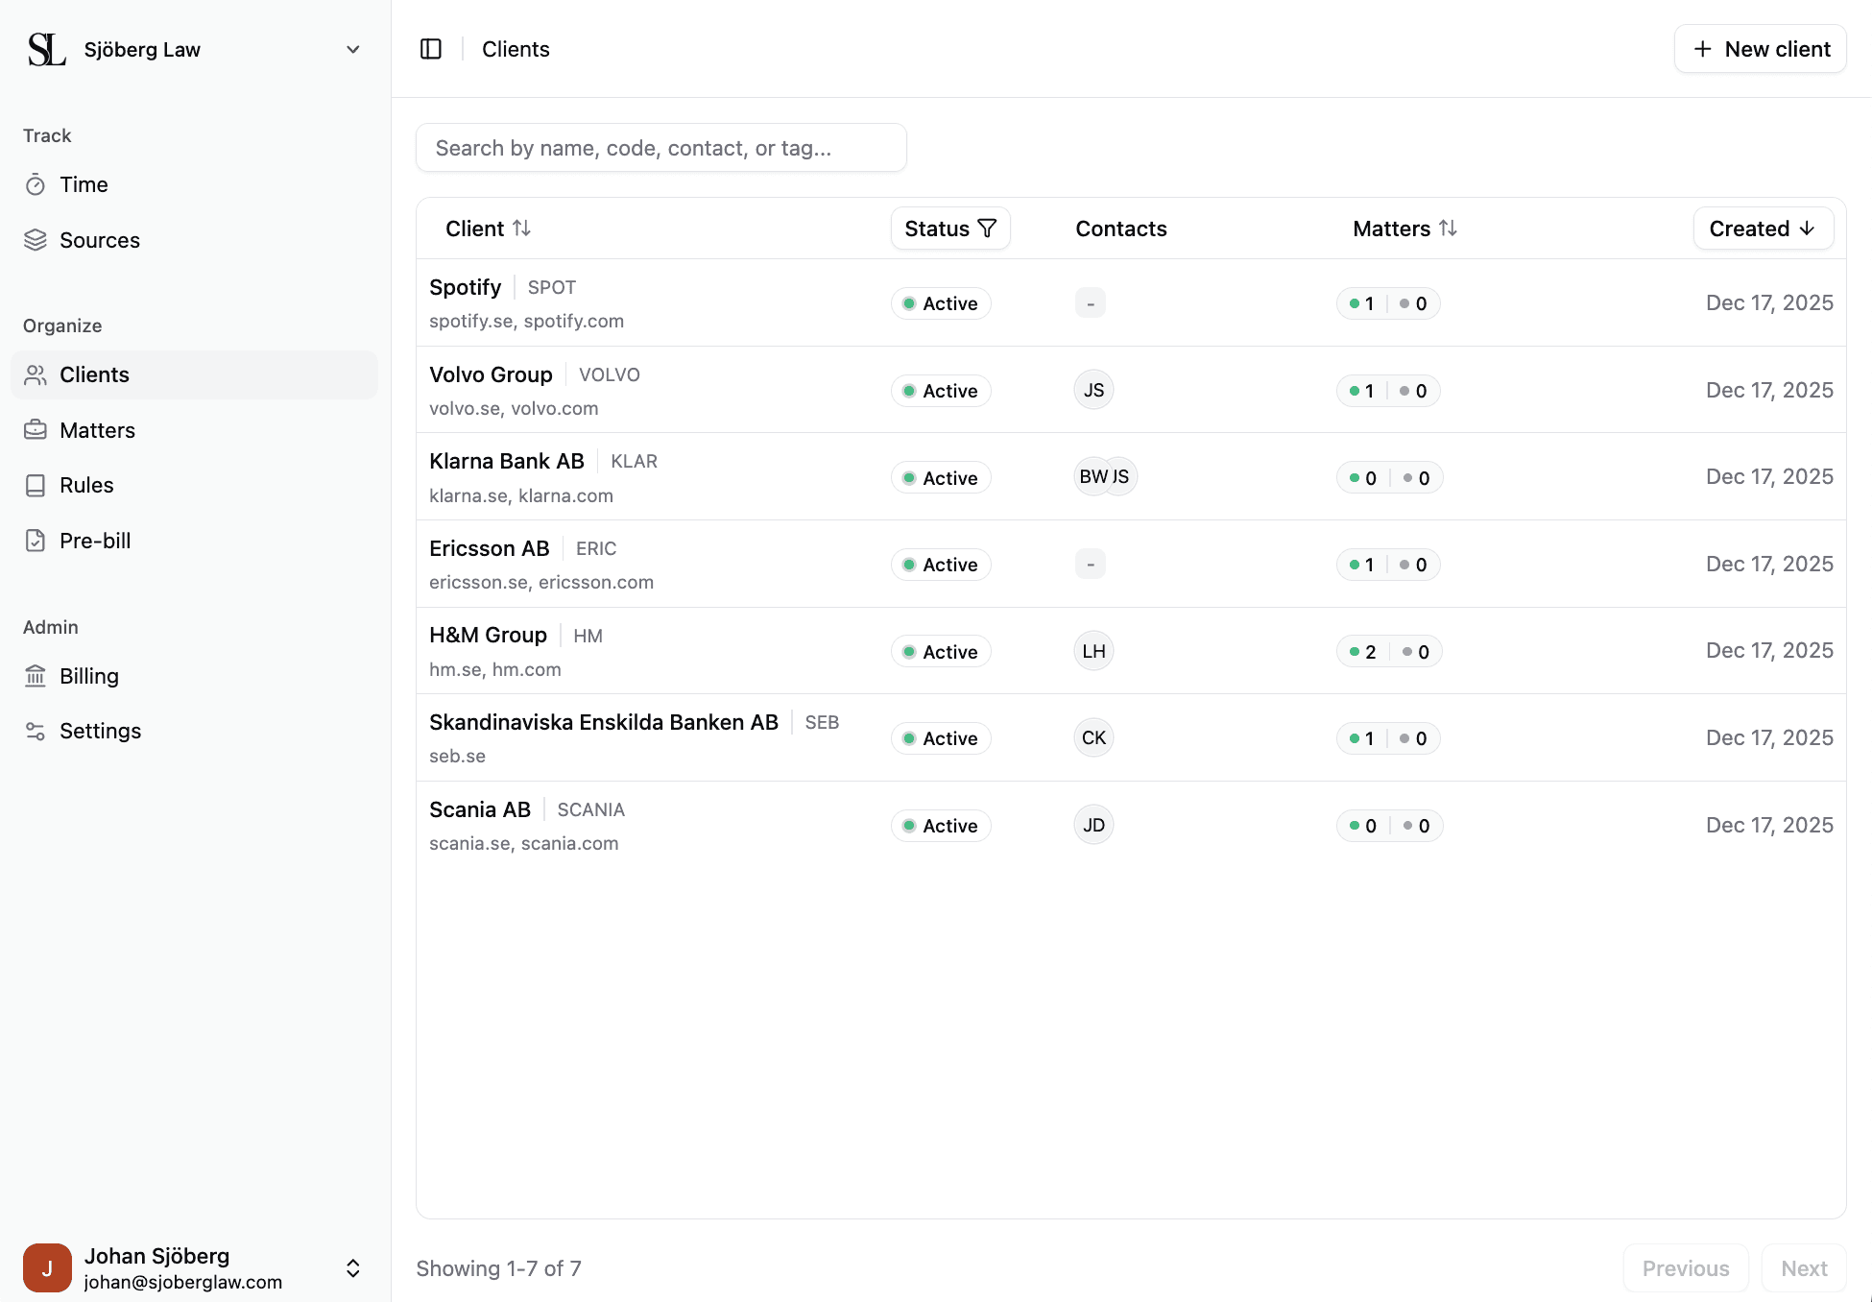Click the LH contact avatar for H&M Group

pyautogui.click(x=1093, y=651)
